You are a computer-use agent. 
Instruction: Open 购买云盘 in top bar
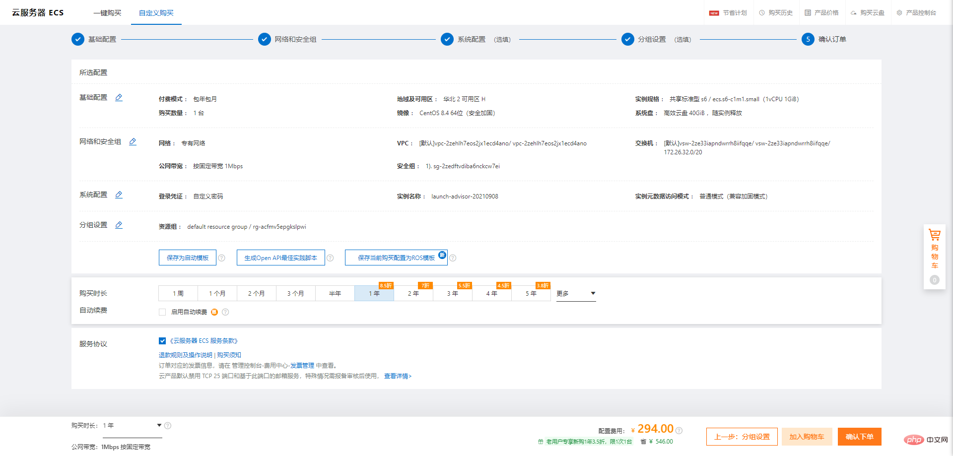(x=868, y=13)
